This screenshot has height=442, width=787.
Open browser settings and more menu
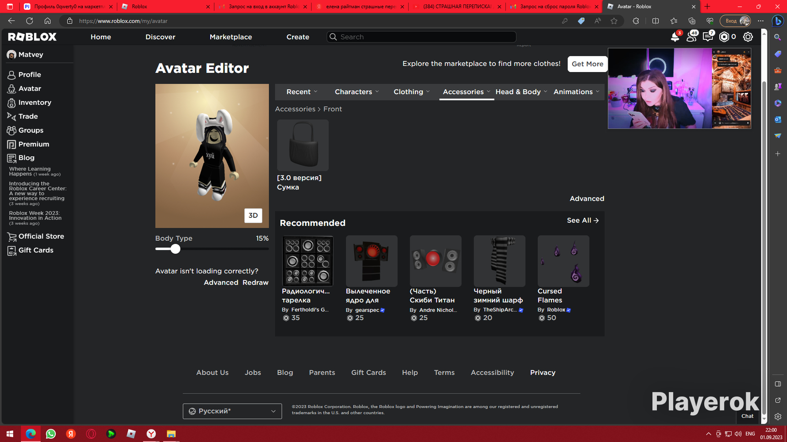(x=761, y=21)
